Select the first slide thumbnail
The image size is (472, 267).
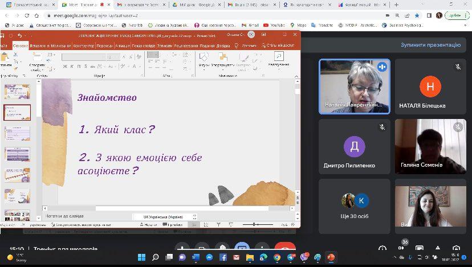tap(17, 90)
